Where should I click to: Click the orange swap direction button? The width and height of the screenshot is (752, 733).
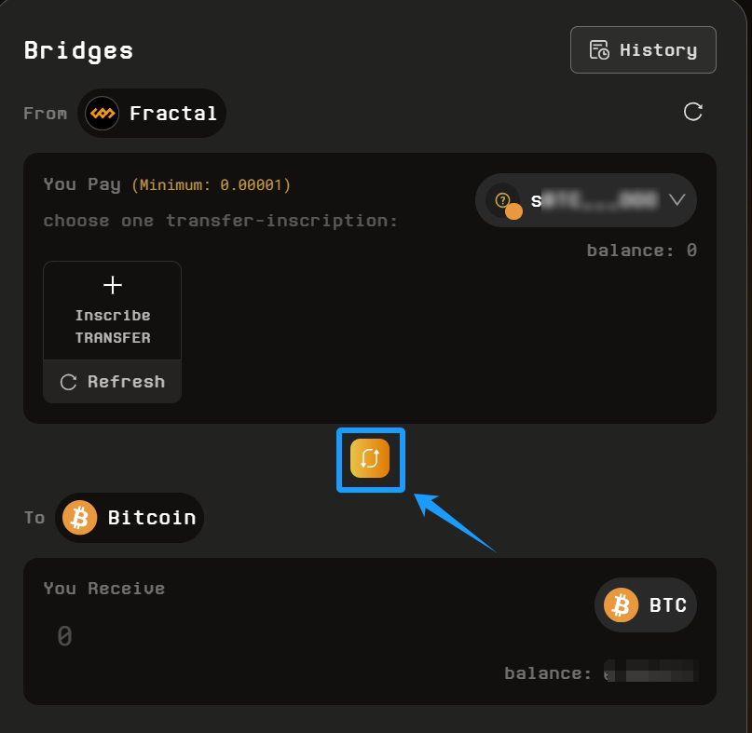click(370, 458)
